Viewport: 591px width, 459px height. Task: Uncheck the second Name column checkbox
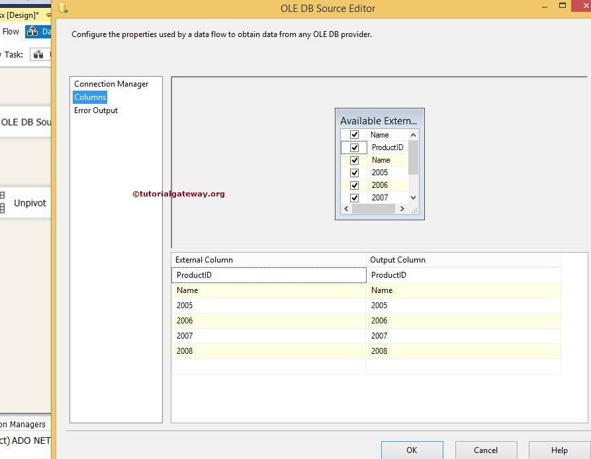pyautogui.click(x=354, y=160)
